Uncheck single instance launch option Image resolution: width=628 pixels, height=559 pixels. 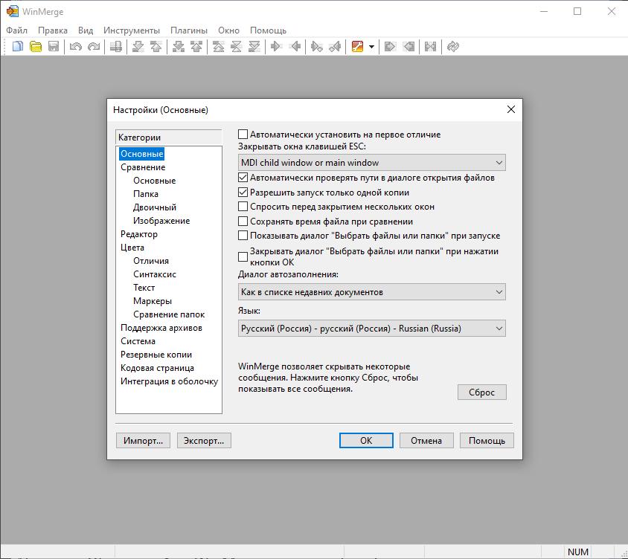pyautogui.click(x=243, y=193)
